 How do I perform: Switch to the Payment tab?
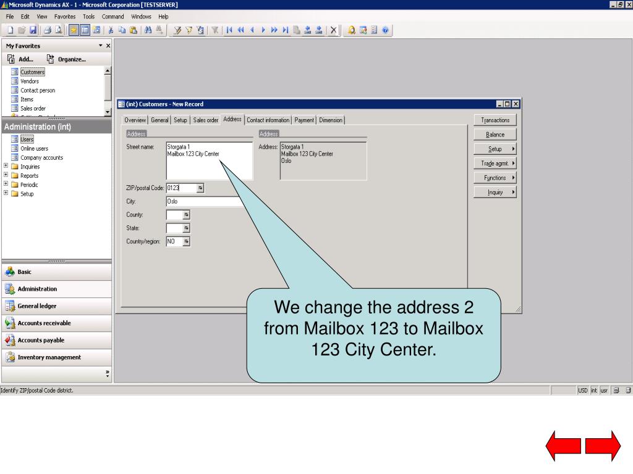tap(304, 120)
